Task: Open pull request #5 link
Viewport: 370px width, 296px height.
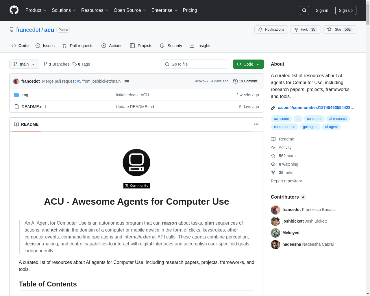Action: click(x=79, y=81)
